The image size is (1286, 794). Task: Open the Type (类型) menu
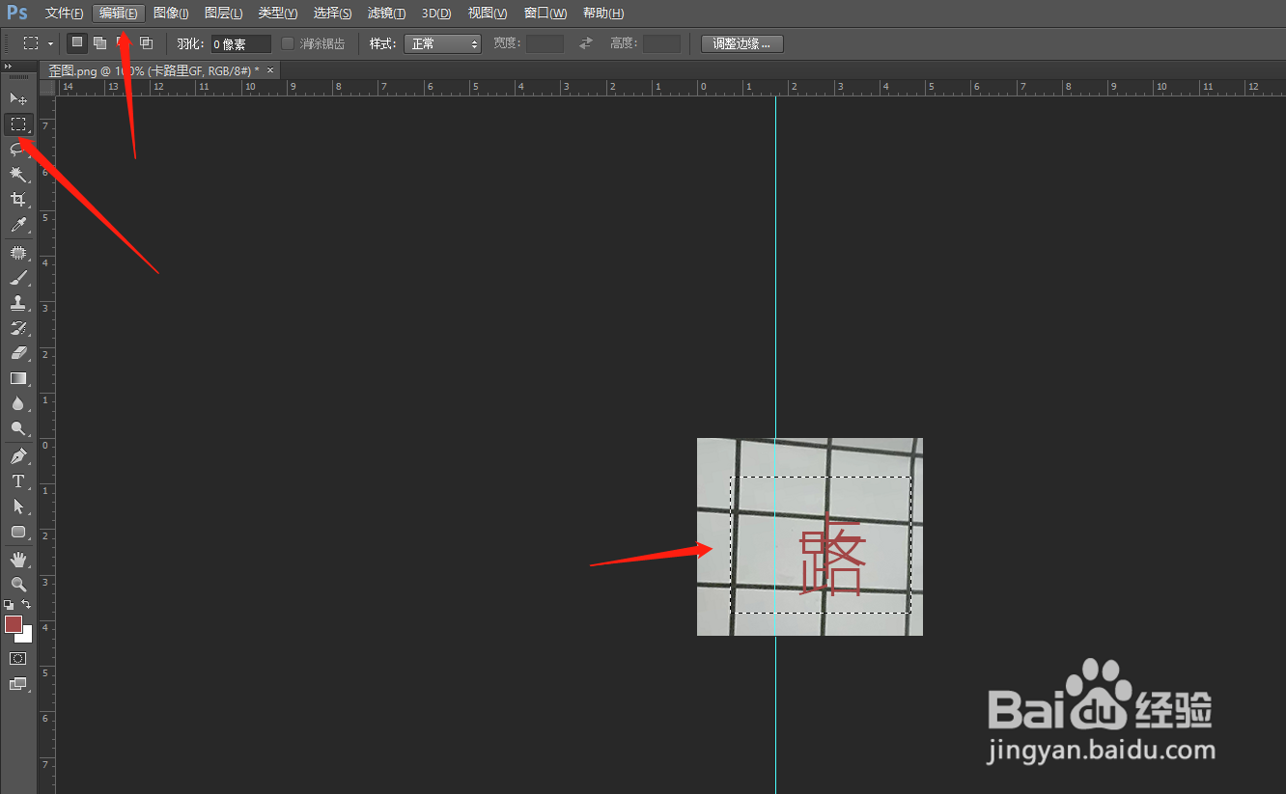tap(277, 14)
